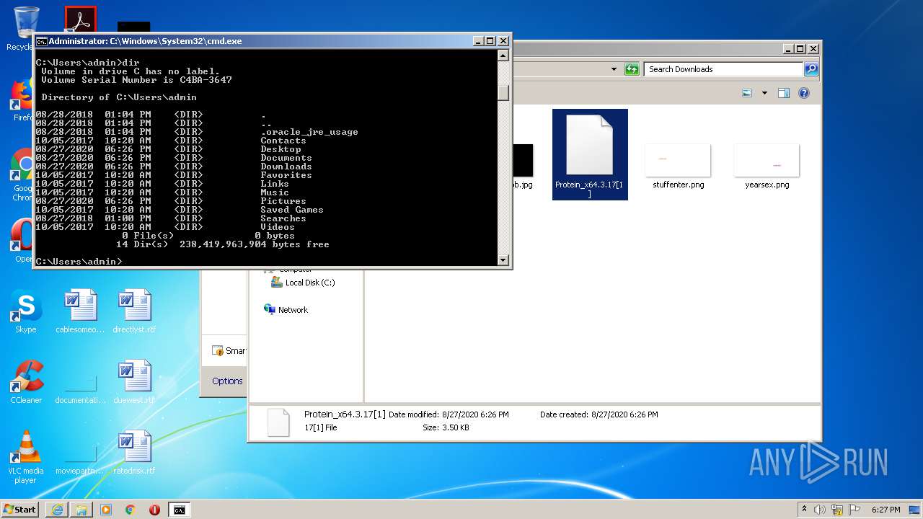Open Action Center flag icon
Screen dimensions: 923x519
[x=854, y=510]
